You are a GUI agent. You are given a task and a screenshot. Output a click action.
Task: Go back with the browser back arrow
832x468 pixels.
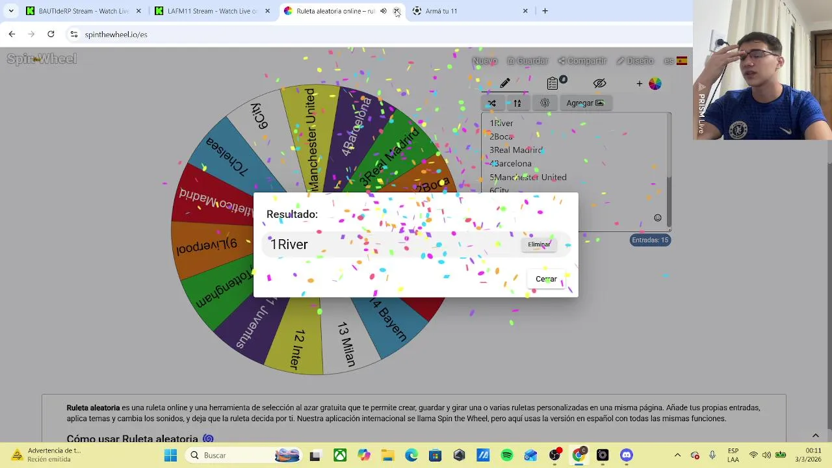pos(12,34)
